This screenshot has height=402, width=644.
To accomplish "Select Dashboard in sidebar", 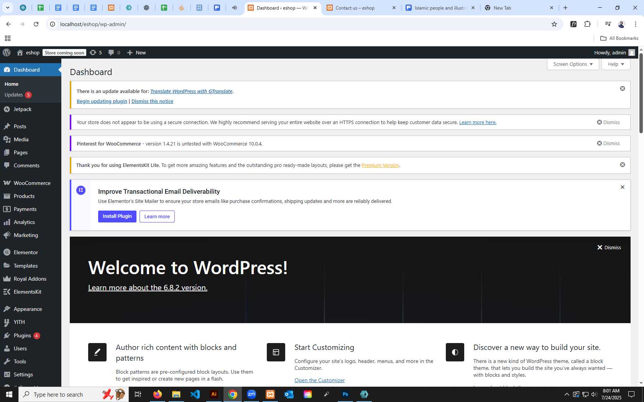I will point(31,70).
